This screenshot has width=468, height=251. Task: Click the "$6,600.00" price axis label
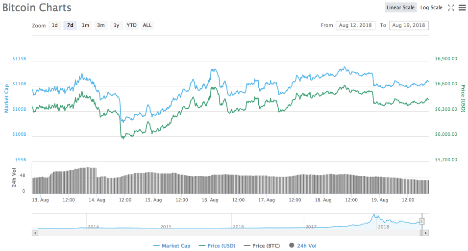click(x=446, y=84)
